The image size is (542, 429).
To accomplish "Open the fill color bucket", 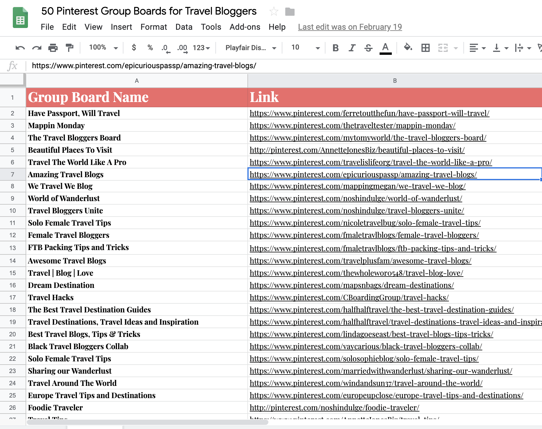I will (408, 47).
